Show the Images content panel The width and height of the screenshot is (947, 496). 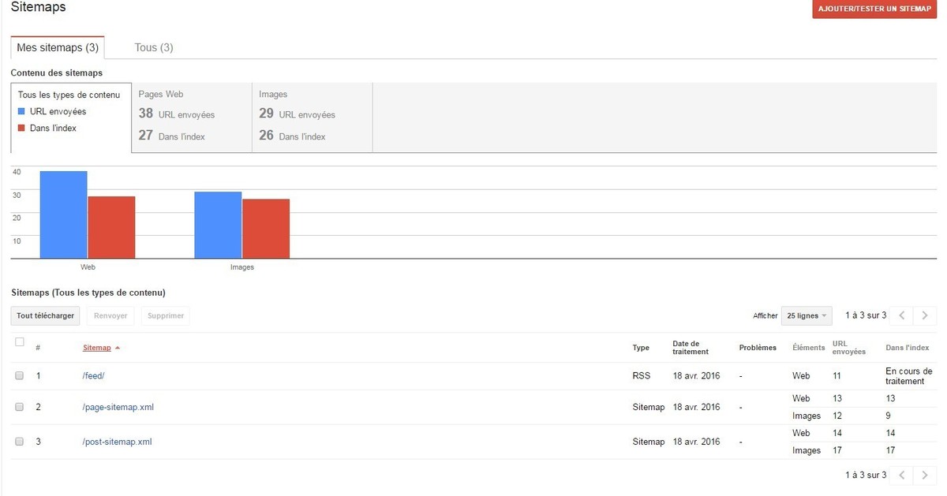tap(312, 117)
